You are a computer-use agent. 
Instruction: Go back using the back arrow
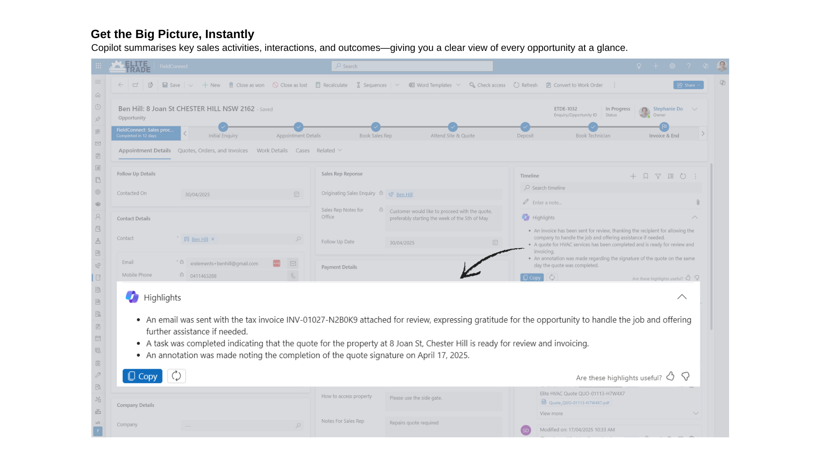pos(121,85)
